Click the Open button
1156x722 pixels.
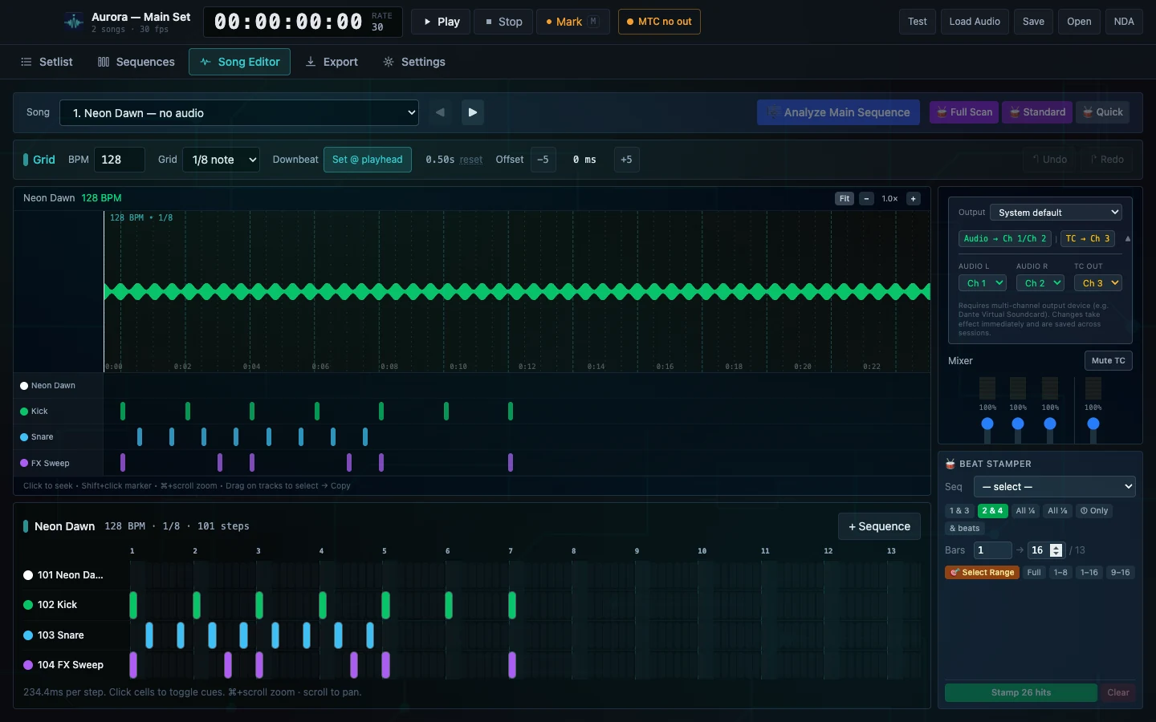point(1079,22)
